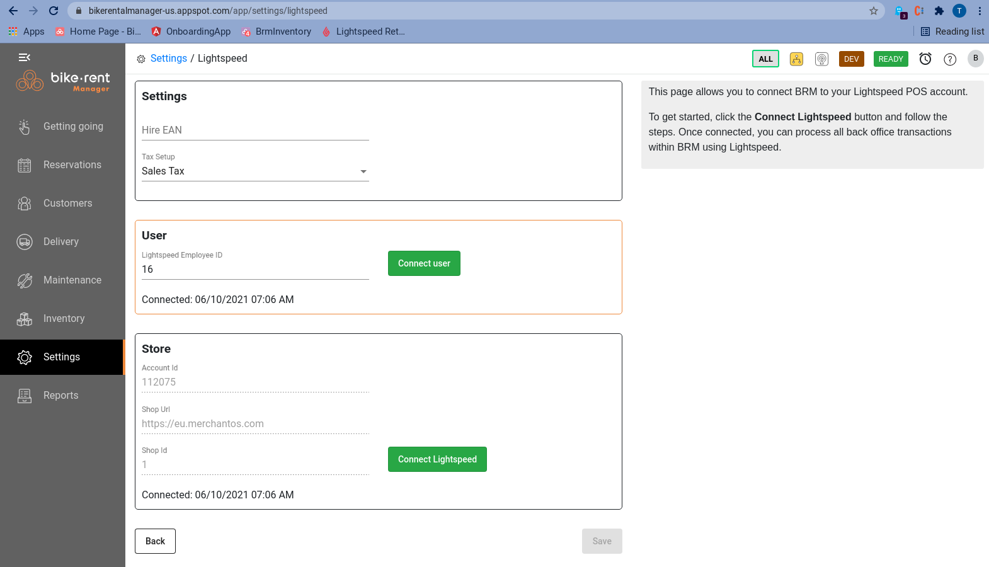
Task: Click the breadcrumb settings gear icon
Action: tap(141, 59)
